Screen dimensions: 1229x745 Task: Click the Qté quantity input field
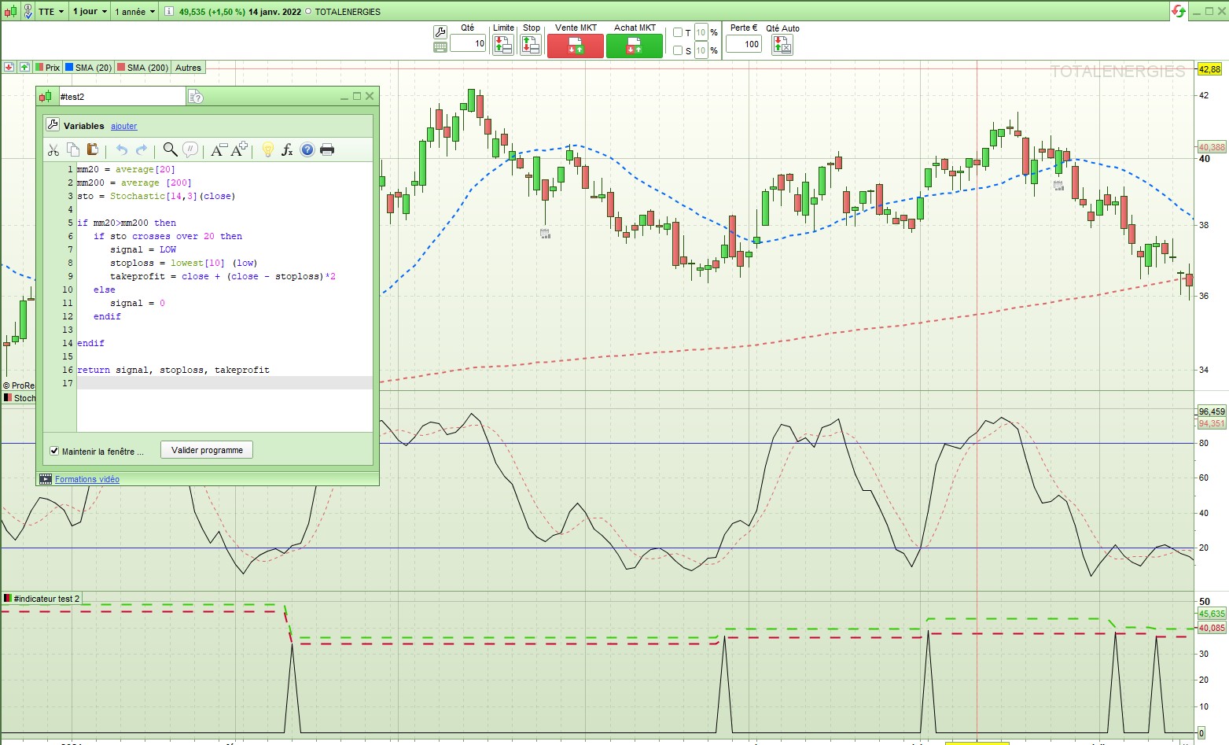(468, 44)
